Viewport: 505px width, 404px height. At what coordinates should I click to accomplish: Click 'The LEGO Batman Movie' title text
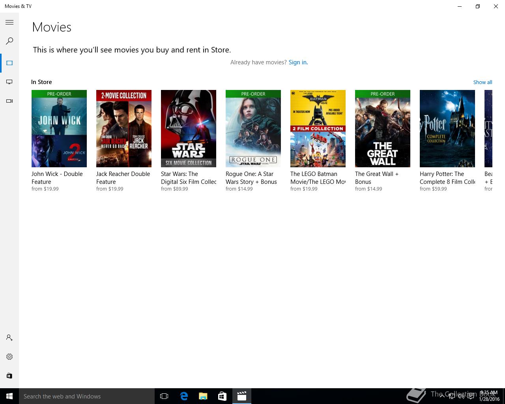(x=318, y=178)
